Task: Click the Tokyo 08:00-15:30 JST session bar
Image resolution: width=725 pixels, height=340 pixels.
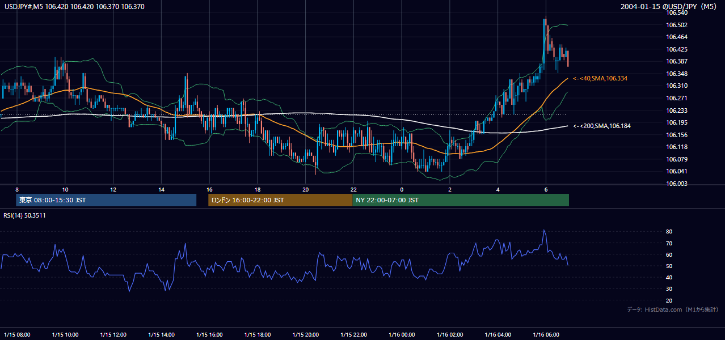Action: coord(106,200)
